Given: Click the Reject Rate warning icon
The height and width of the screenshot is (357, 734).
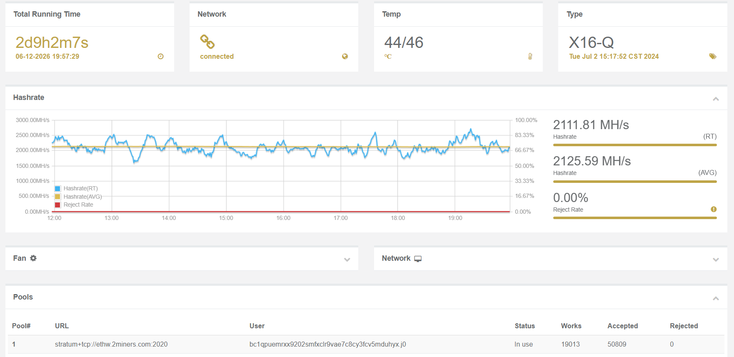Looking at the screenshot, I should click(714, 209).
